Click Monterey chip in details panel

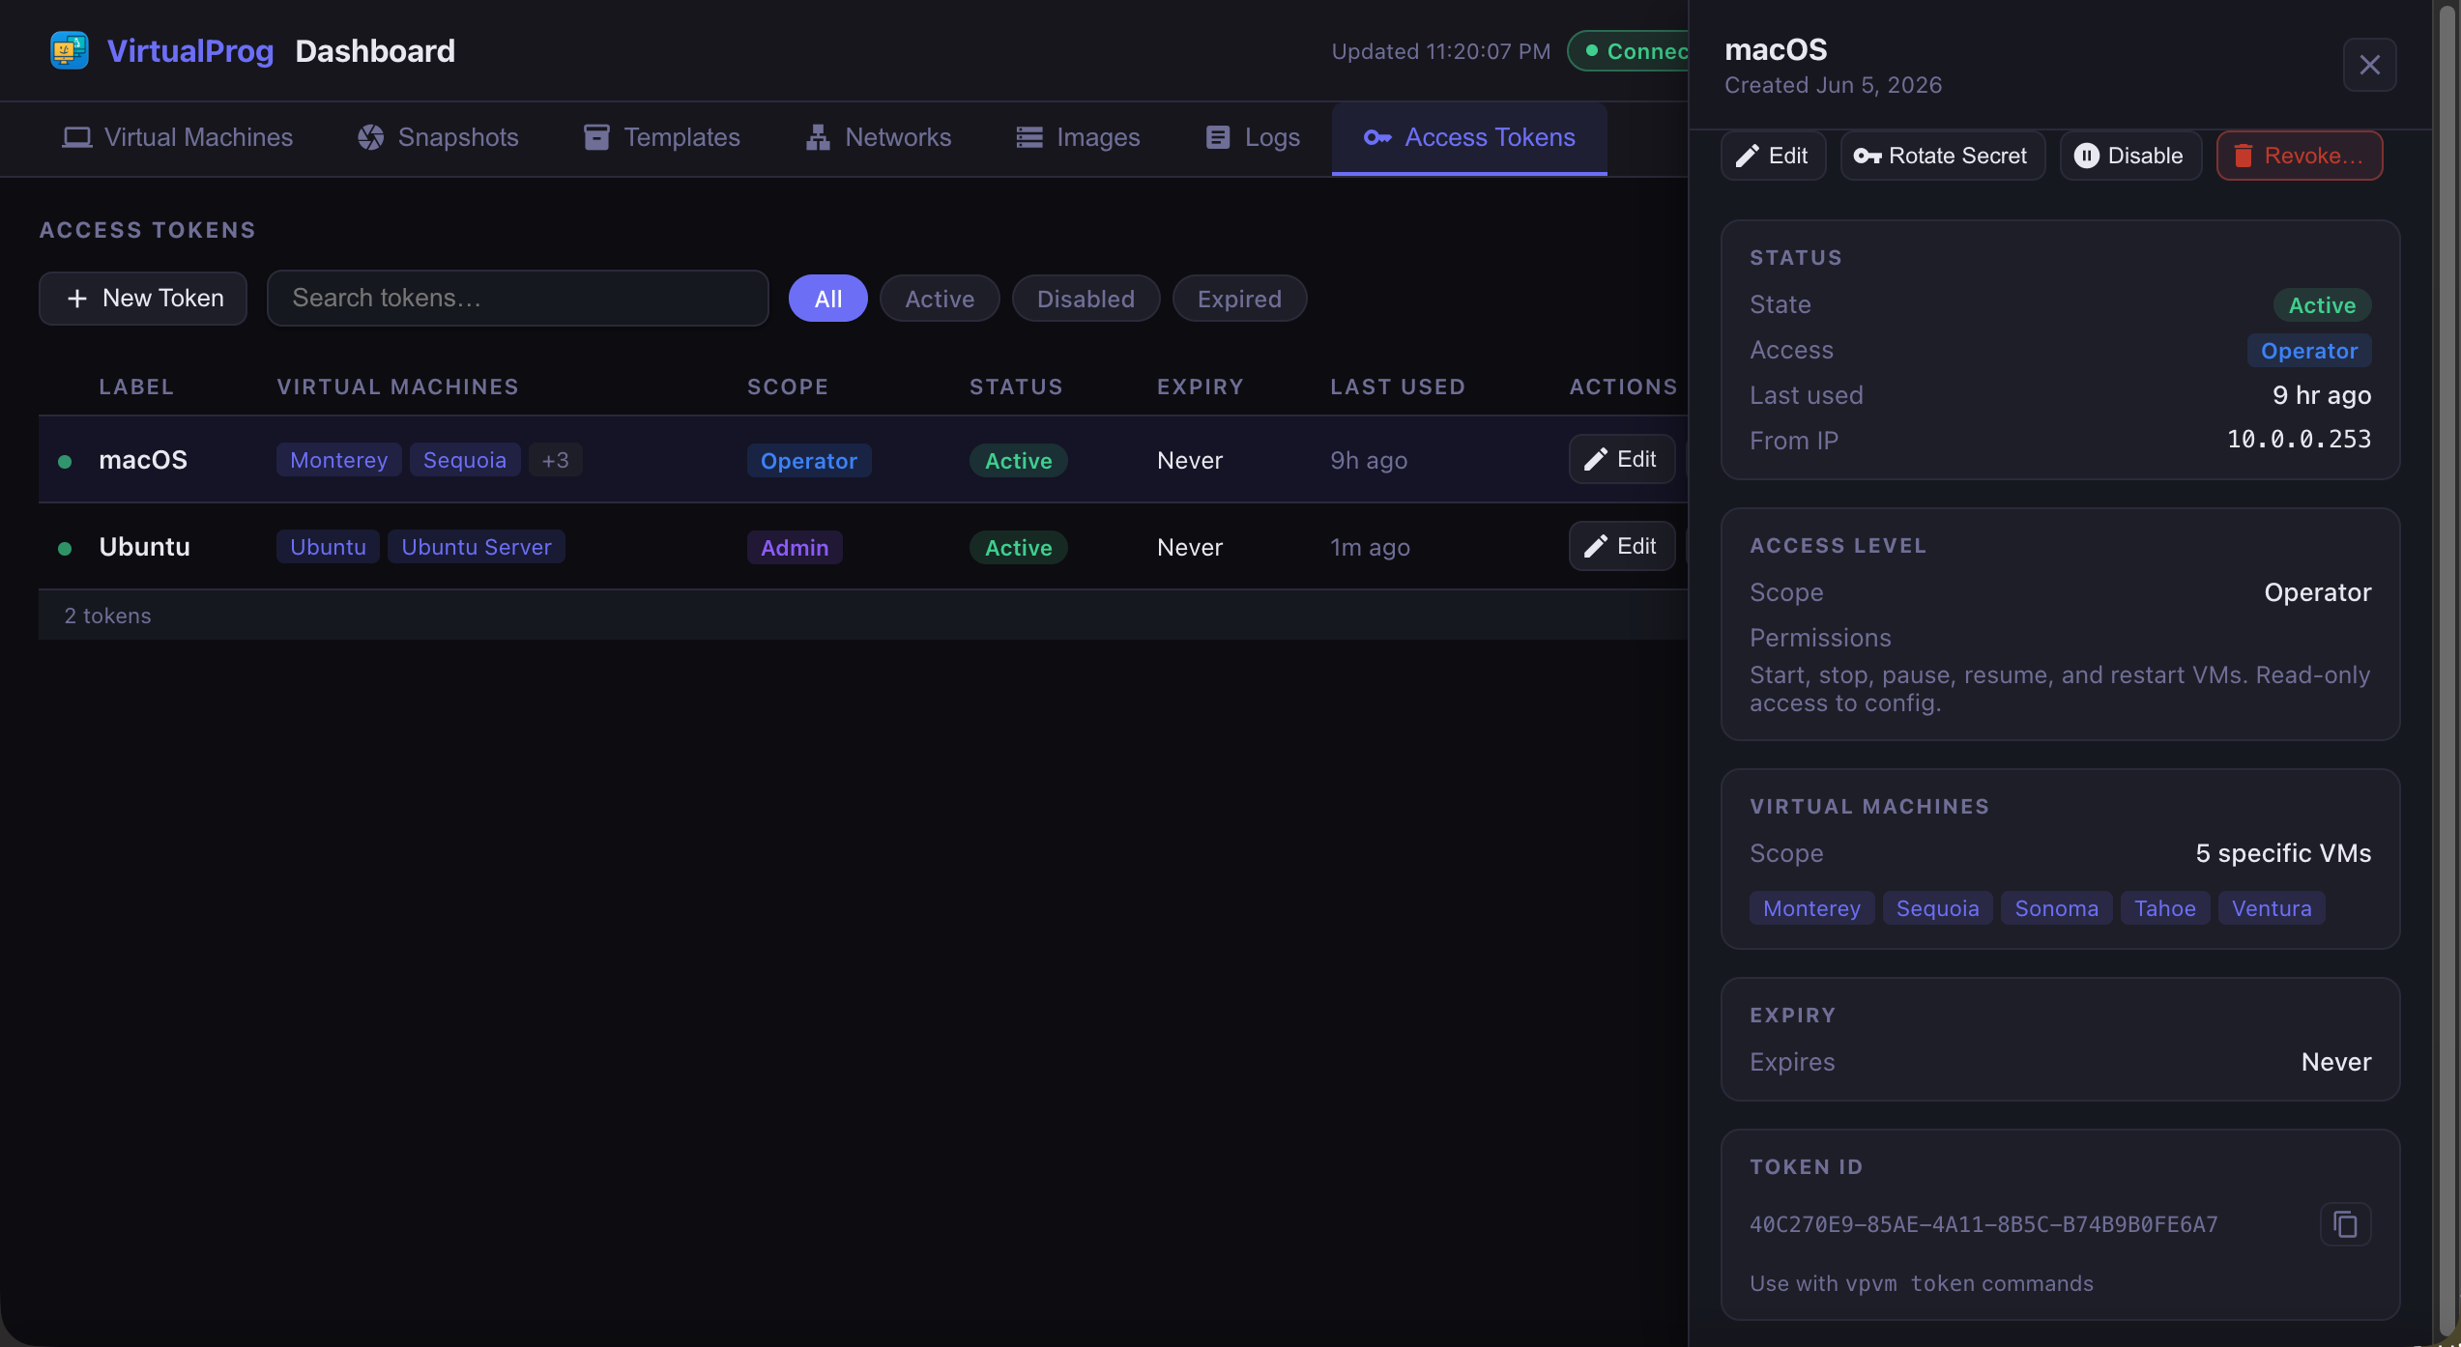pos(1811,908)
